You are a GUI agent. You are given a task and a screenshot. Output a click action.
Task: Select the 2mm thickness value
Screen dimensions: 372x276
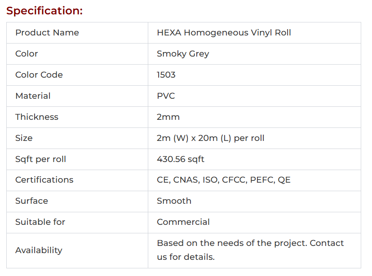(x=168, y=117)
